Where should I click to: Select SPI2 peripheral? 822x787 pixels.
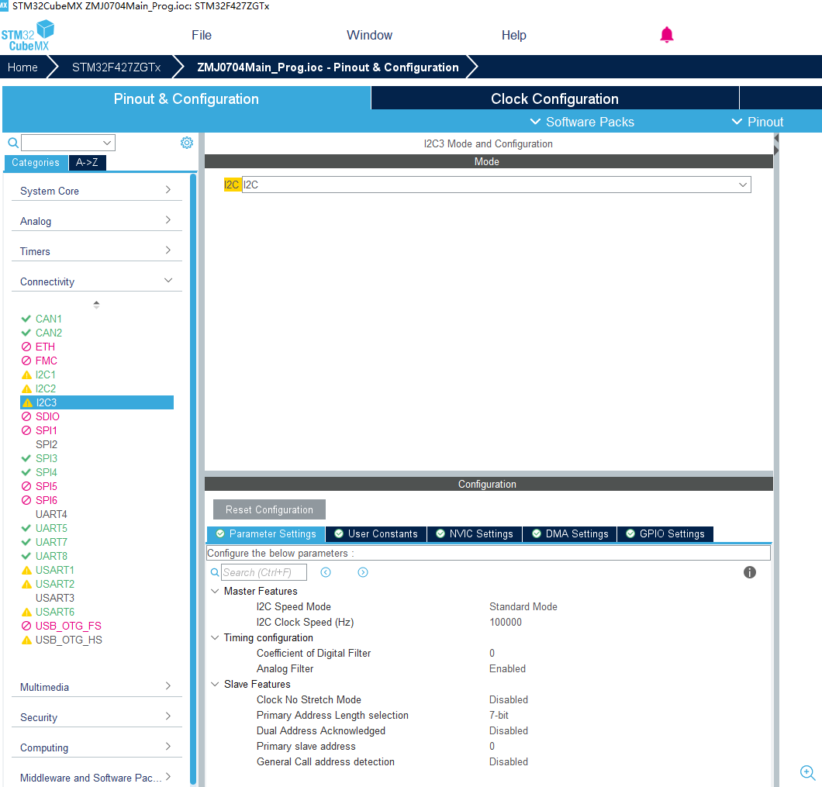point(46,444)
